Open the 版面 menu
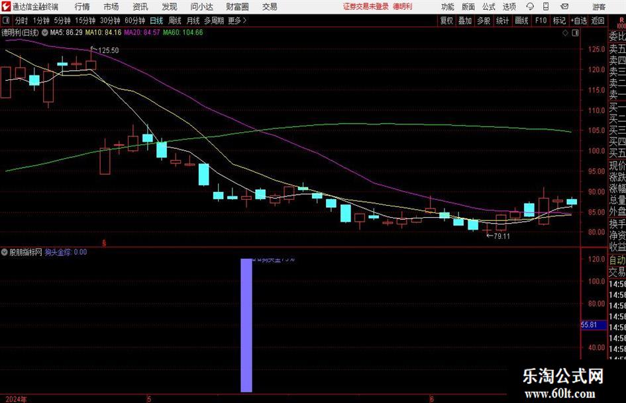 (x=468, y=7)
